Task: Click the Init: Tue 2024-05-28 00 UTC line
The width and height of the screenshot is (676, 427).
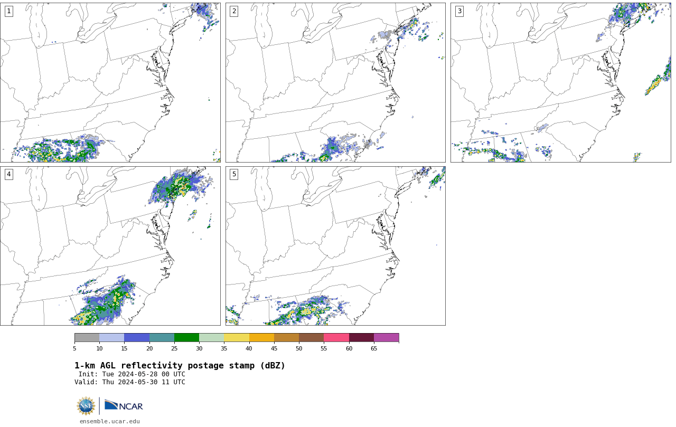Action: (x=132, y=374)
